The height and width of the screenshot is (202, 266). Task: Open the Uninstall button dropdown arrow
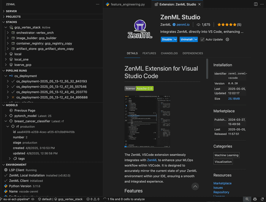click(x=196, y=40)
